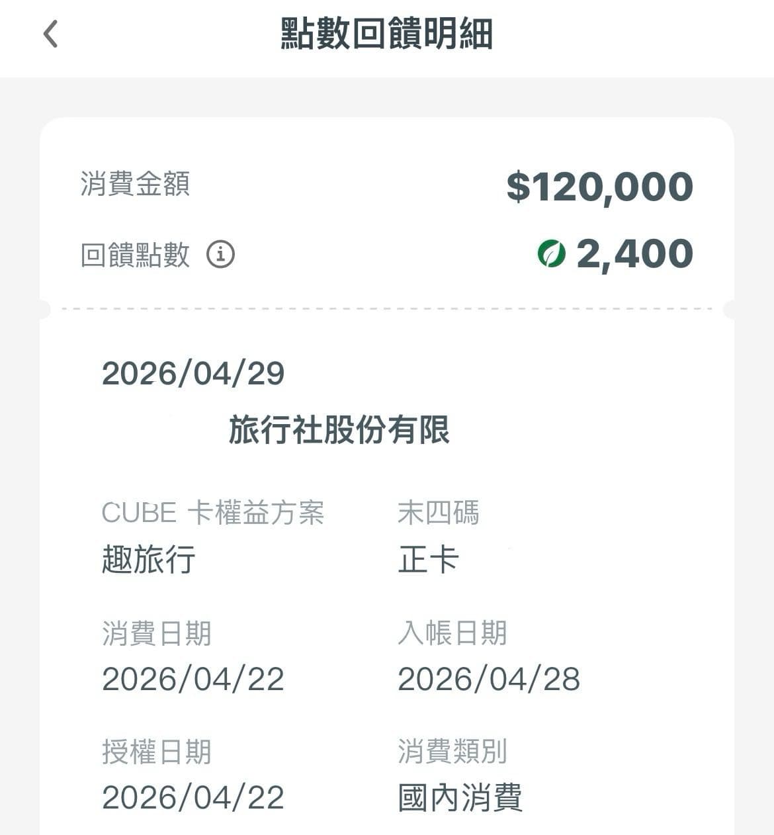
Task: Select the CUBE 卡權益方案 label
Action: pos(213,513)
